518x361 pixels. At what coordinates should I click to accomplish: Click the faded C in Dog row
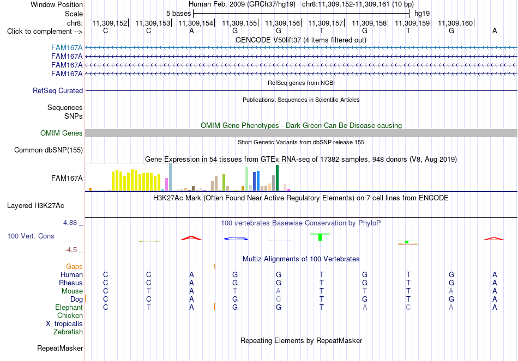pyautogui.click(x=279, y=299)
